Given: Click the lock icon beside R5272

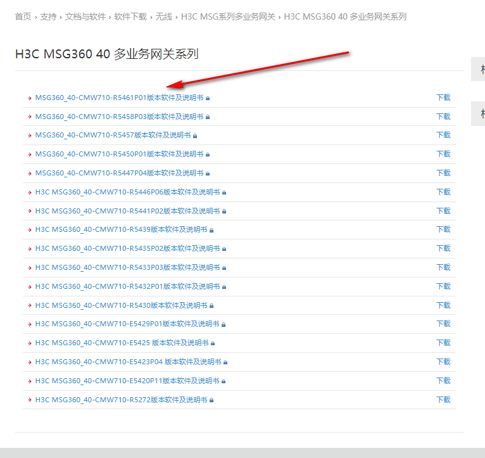Looking at the screenshot, I should [211, 400].
